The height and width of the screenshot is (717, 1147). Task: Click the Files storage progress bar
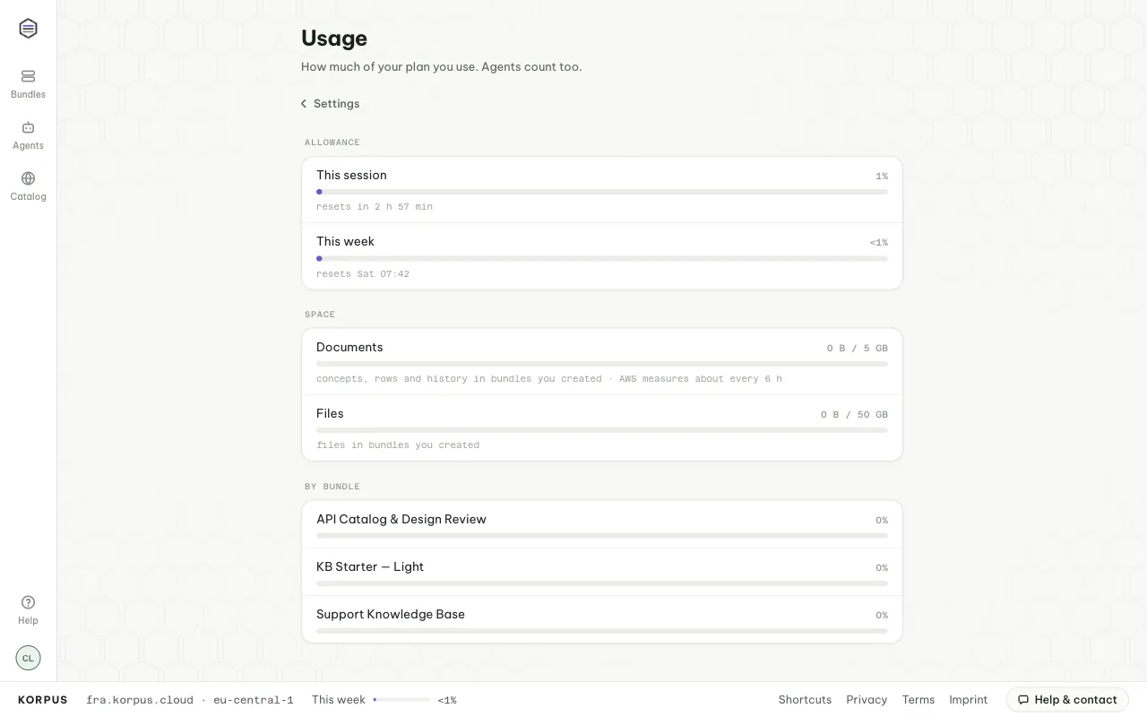(x=602, y=430)
